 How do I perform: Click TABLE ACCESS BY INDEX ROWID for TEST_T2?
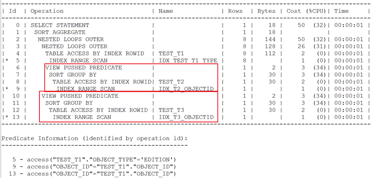[x=102, y=82]
